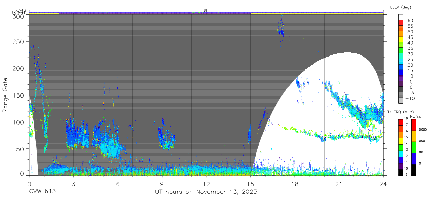Click the '21' UT hour tick label
The height and width of the screenshot is (199, 431).
pos(339,184)
